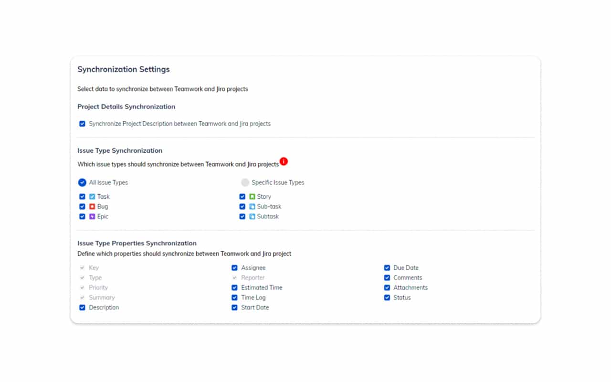Image resolution: width=611 pixels, height=382 pixels.
Task: Select the Specific Issue Types radio button
Action: point(245,182)
